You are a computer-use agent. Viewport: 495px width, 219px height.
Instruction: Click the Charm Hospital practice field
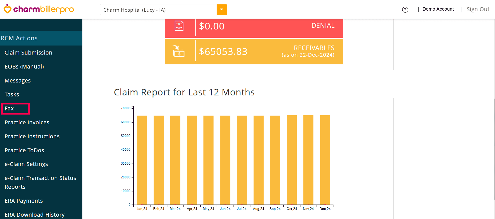[x=158, y=10]
